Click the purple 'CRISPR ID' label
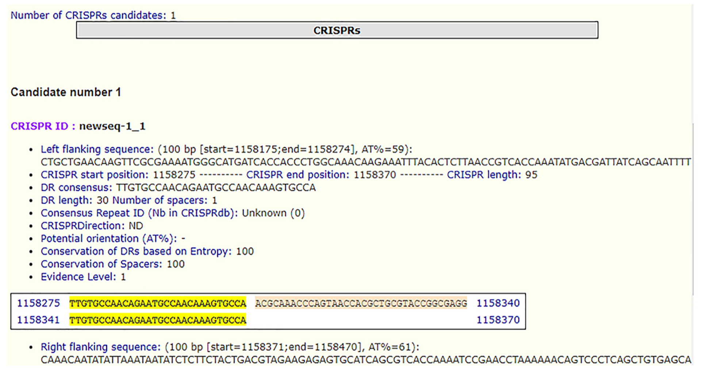Image resolution: width=703 pixels, height=368 pixels. click(x=43, y=126)
